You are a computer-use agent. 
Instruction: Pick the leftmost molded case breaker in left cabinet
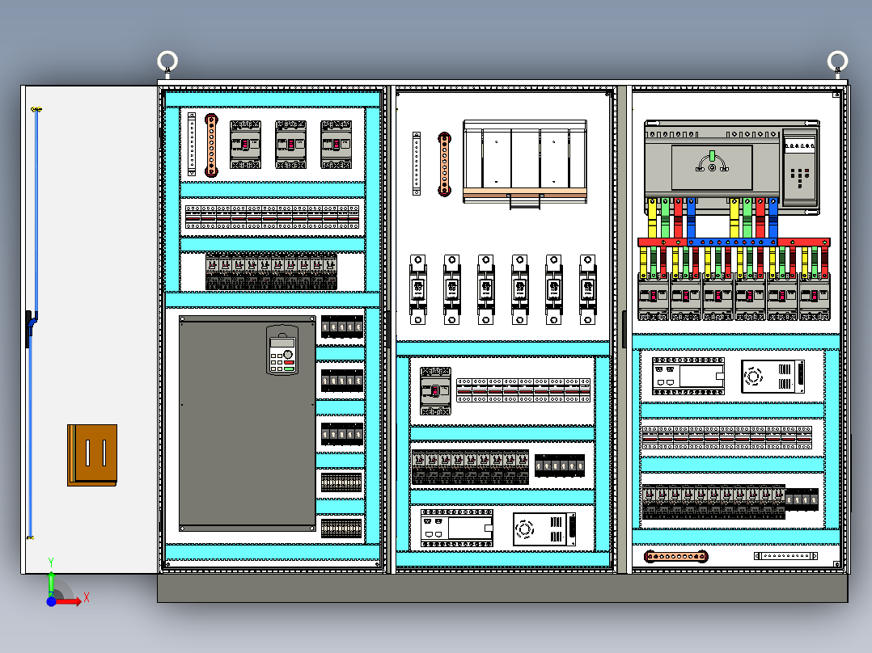pyautogui.click(x=245, y=145)
